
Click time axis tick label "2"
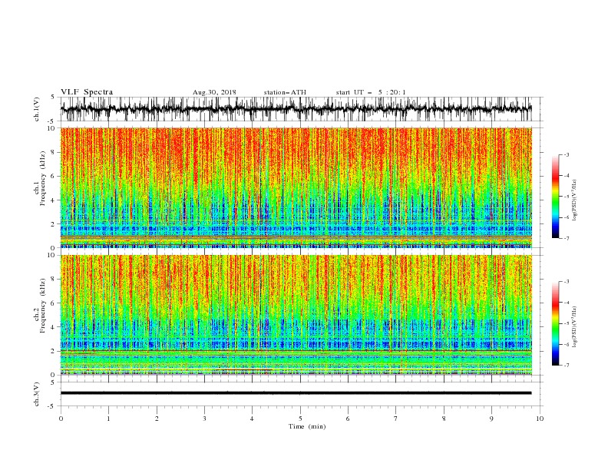coord(157,419)
